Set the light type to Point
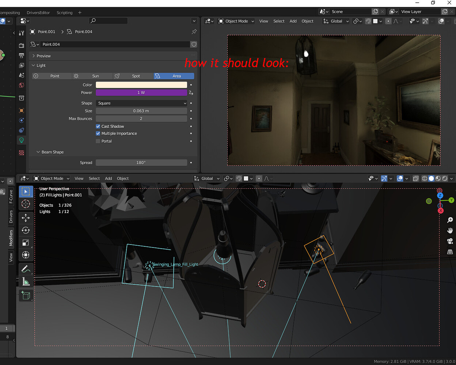456x365 pixels. (x=52, y=76)
